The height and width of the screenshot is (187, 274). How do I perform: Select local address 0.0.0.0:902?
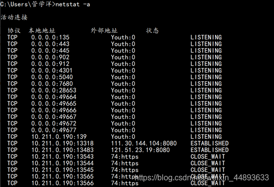point(50,57)
